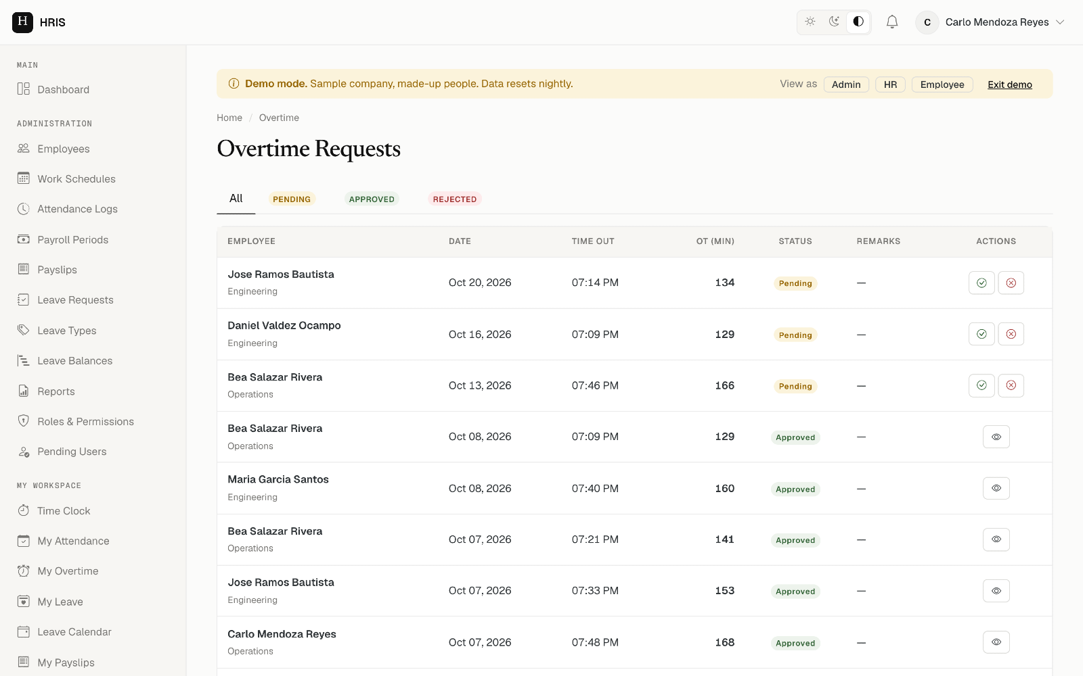Switch to light theme sun icon

[810, 22]
